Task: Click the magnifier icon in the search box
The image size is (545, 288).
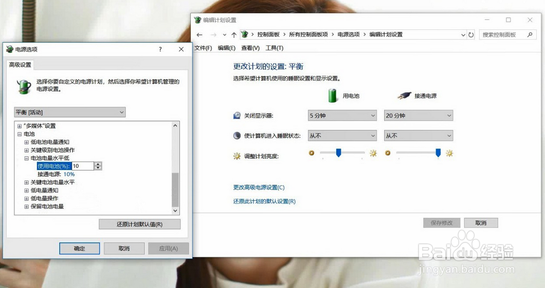Action: (530, 35)
